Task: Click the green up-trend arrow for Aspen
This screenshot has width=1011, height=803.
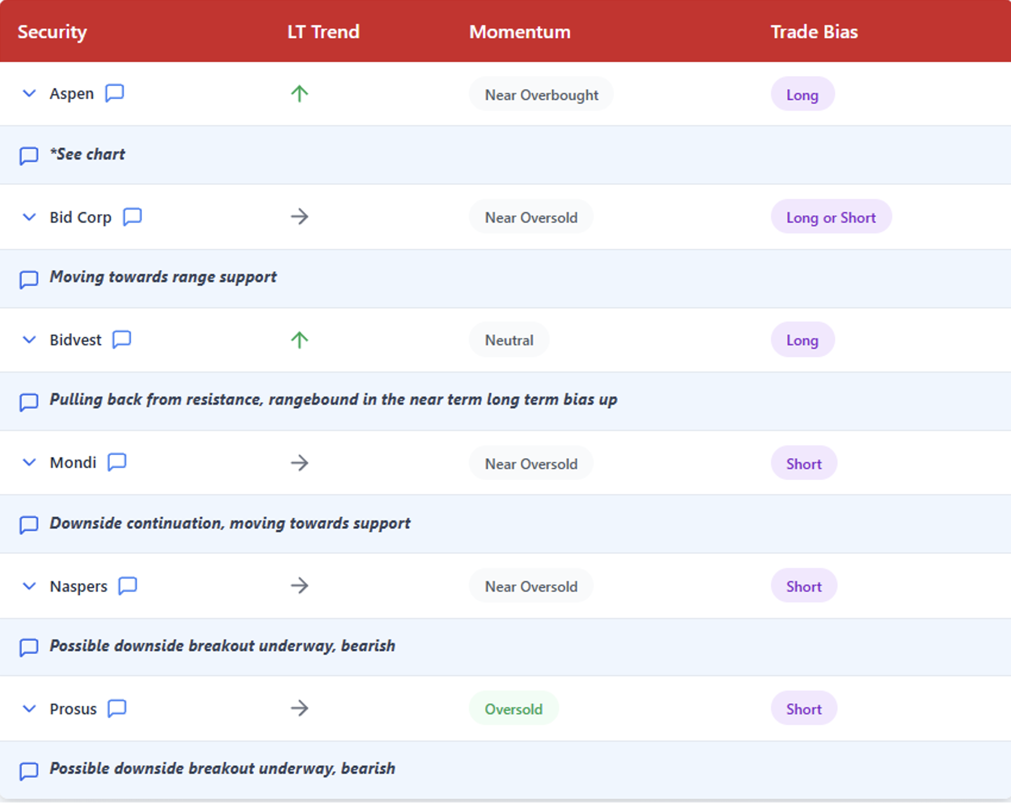Action: pyautogui.click(x=299, y=93)
